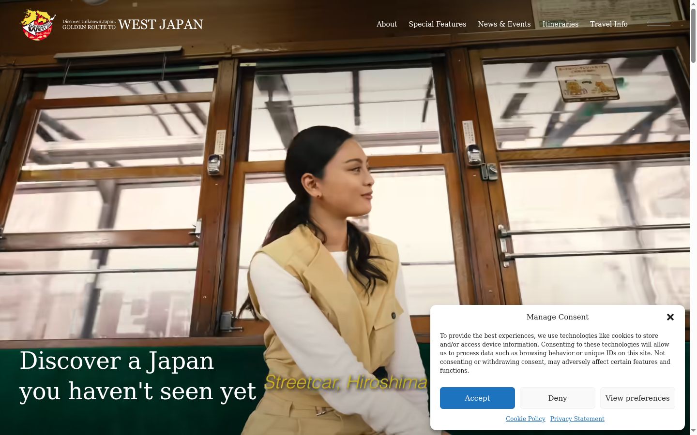The width and height of the screenshot is (697, 435).
Task: Accept cookies in consent dialog
Action: tap(477, 398)
